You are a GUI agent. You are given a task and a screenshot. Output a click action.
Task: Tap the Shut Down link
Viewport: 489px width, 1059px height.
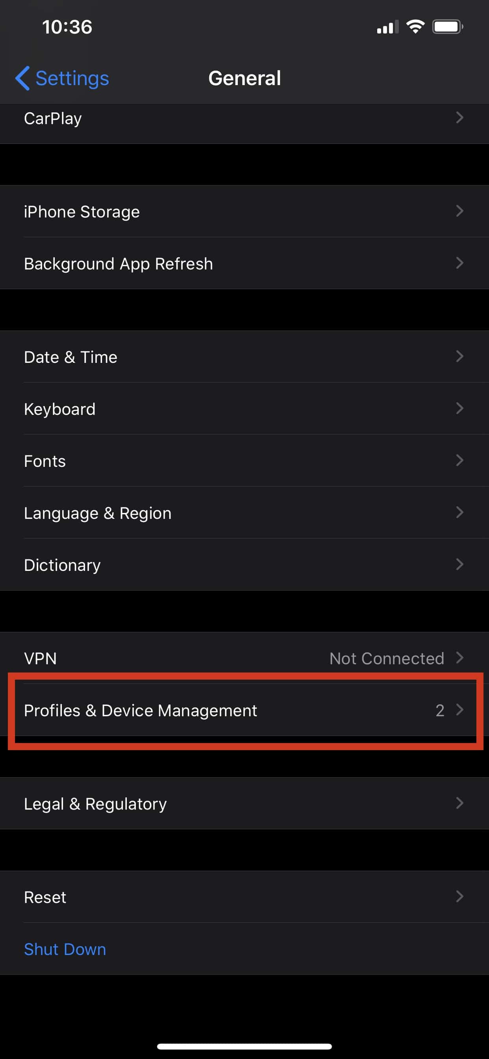click(65, 949)
